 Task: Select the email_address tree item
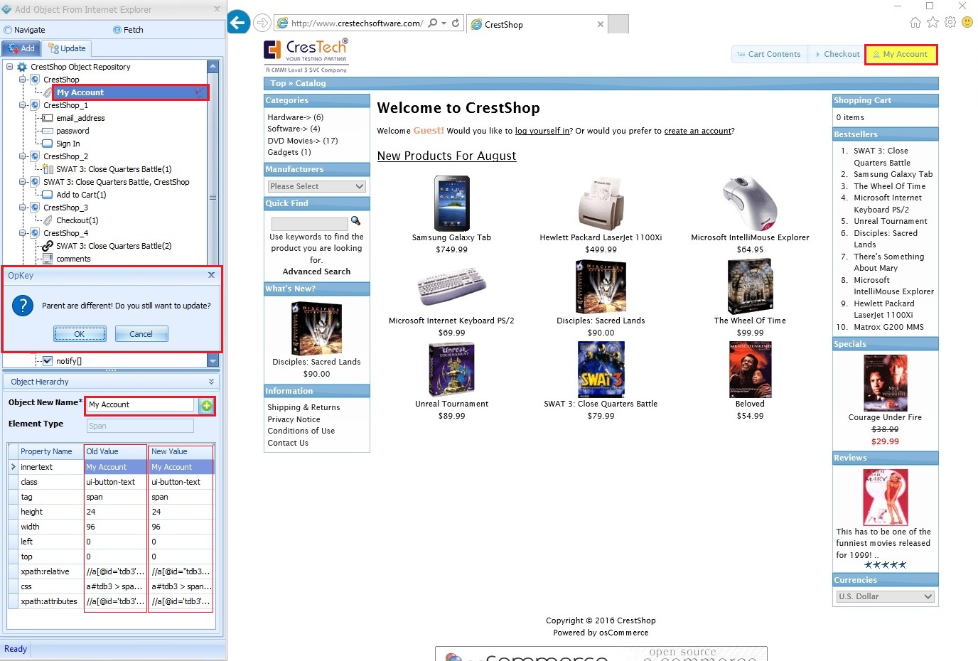(80, 118)
